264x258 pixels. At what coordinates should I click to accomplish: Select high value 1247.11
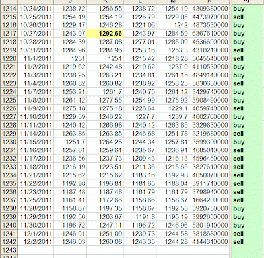pyautogui.click(x=106, y=225)
